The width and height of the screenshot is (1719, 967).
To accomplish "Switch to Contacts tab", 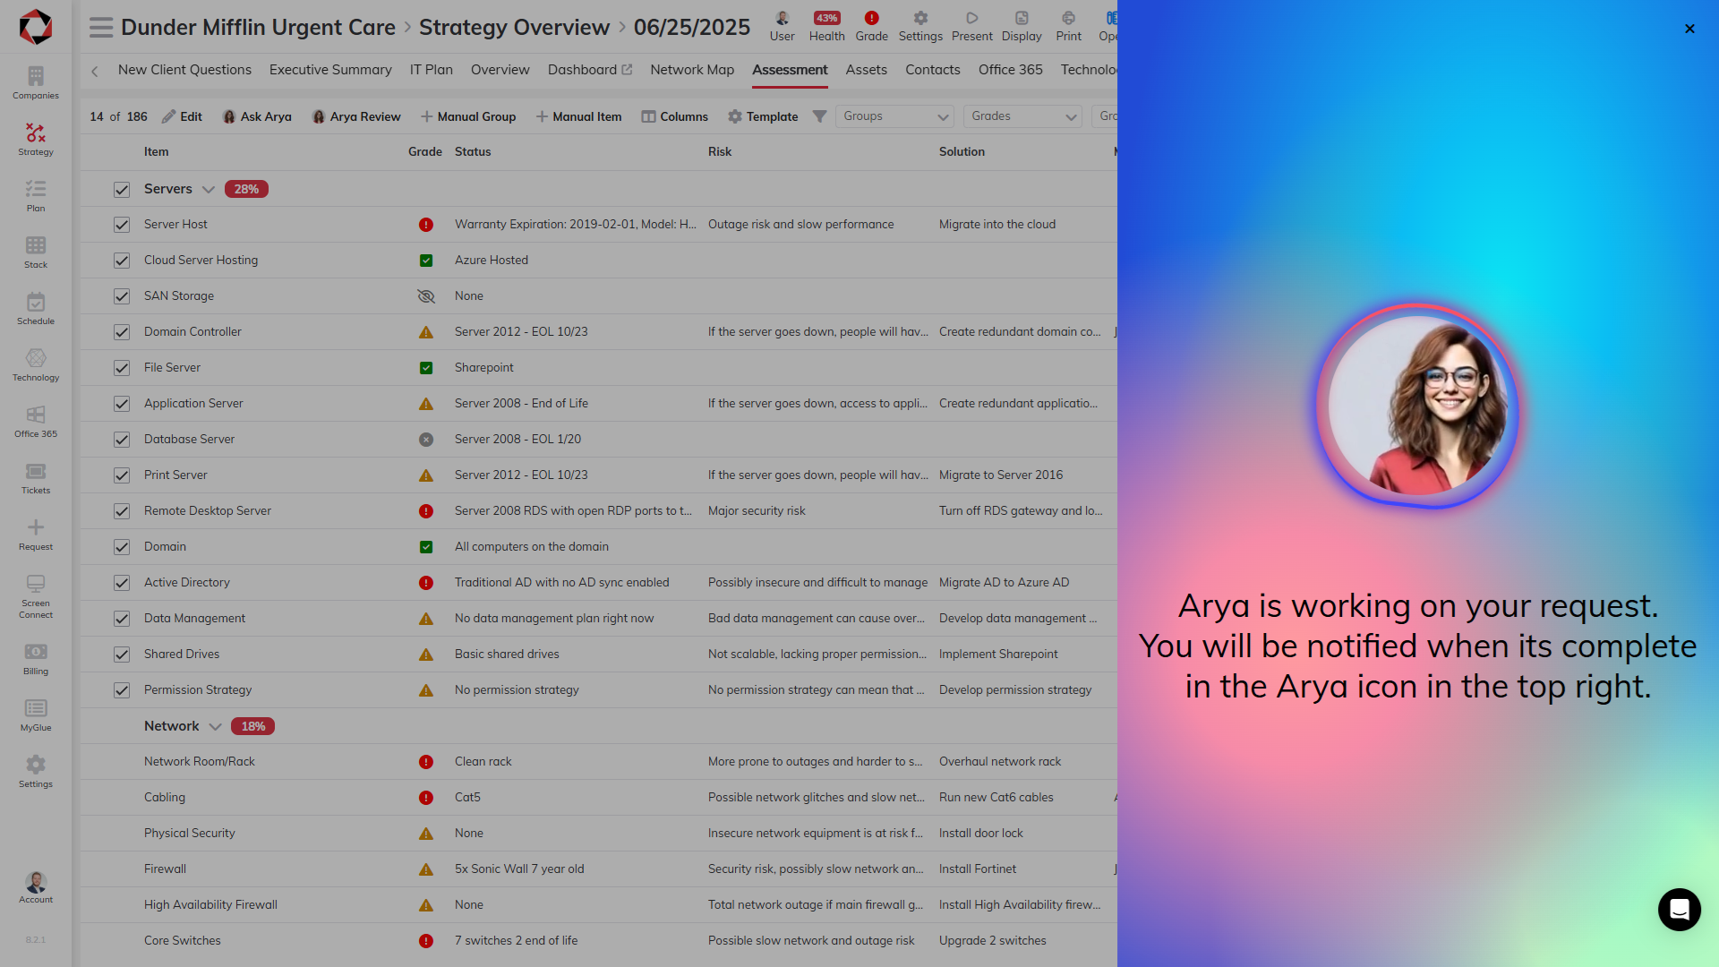I will 932,70.
